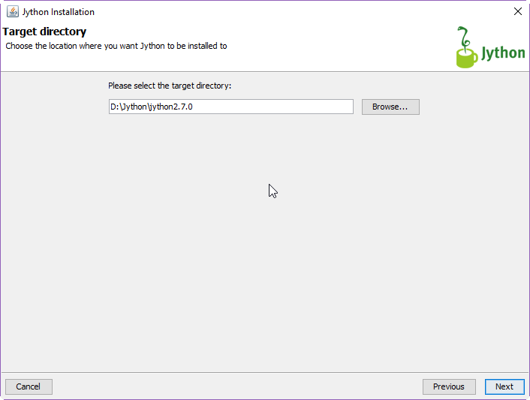530x400 pixels.
Task: Close the Jython Installation window
Action: point(517,11)
